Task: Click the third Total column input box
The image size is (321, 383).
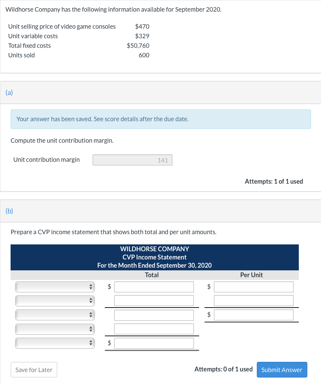Action: click(x=154, y=314)
